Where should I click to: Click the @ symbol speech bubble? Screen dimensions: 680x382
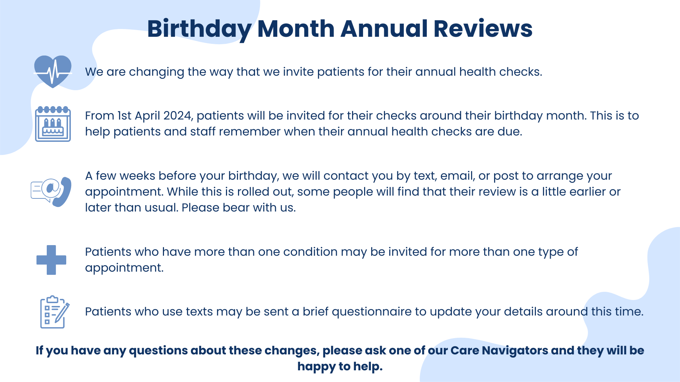click(50, 187)
